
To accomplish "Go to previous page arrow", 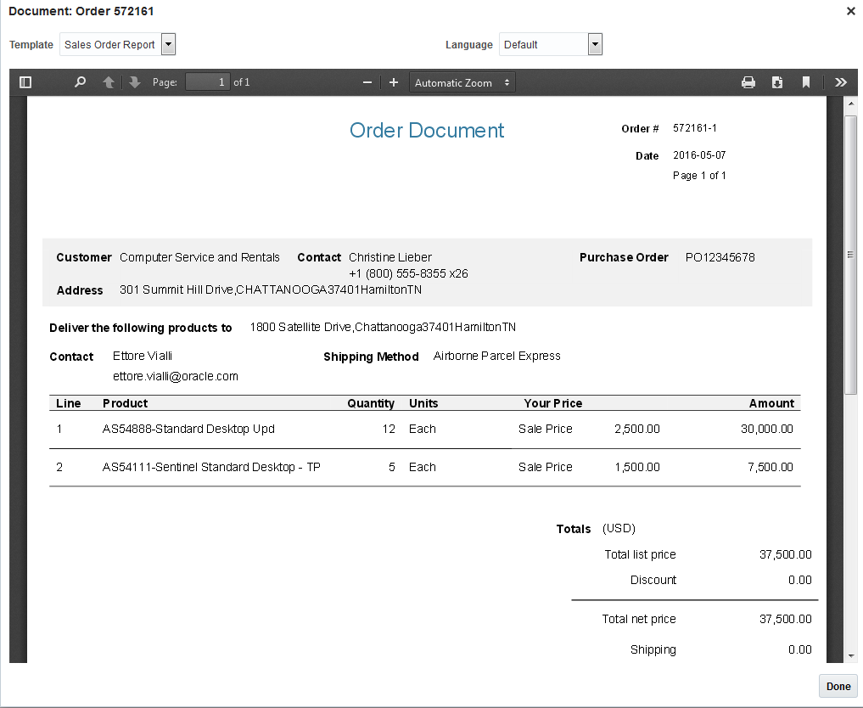I will click(x=109, y=82).
